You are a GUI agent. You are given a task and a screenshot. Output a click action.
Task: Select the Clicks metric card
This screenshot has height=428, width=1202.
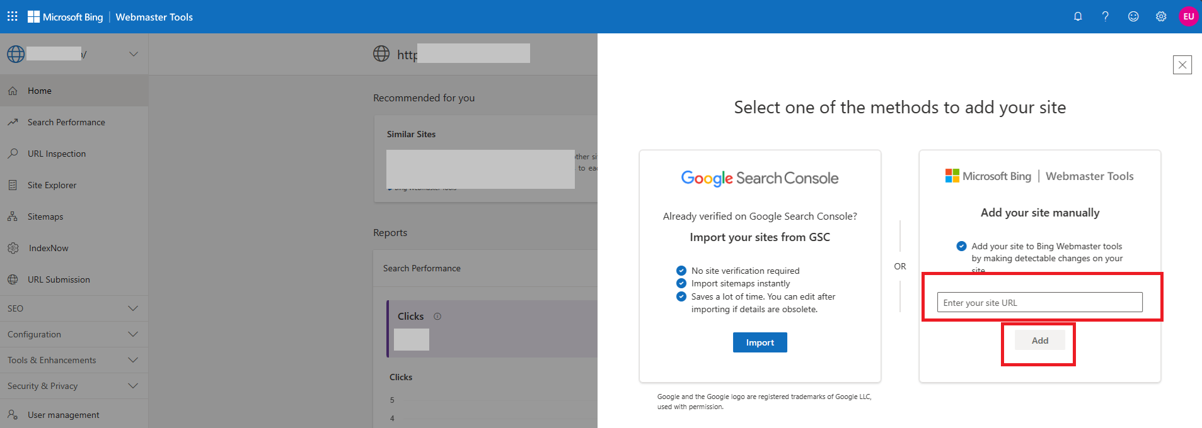pos(492,329)
